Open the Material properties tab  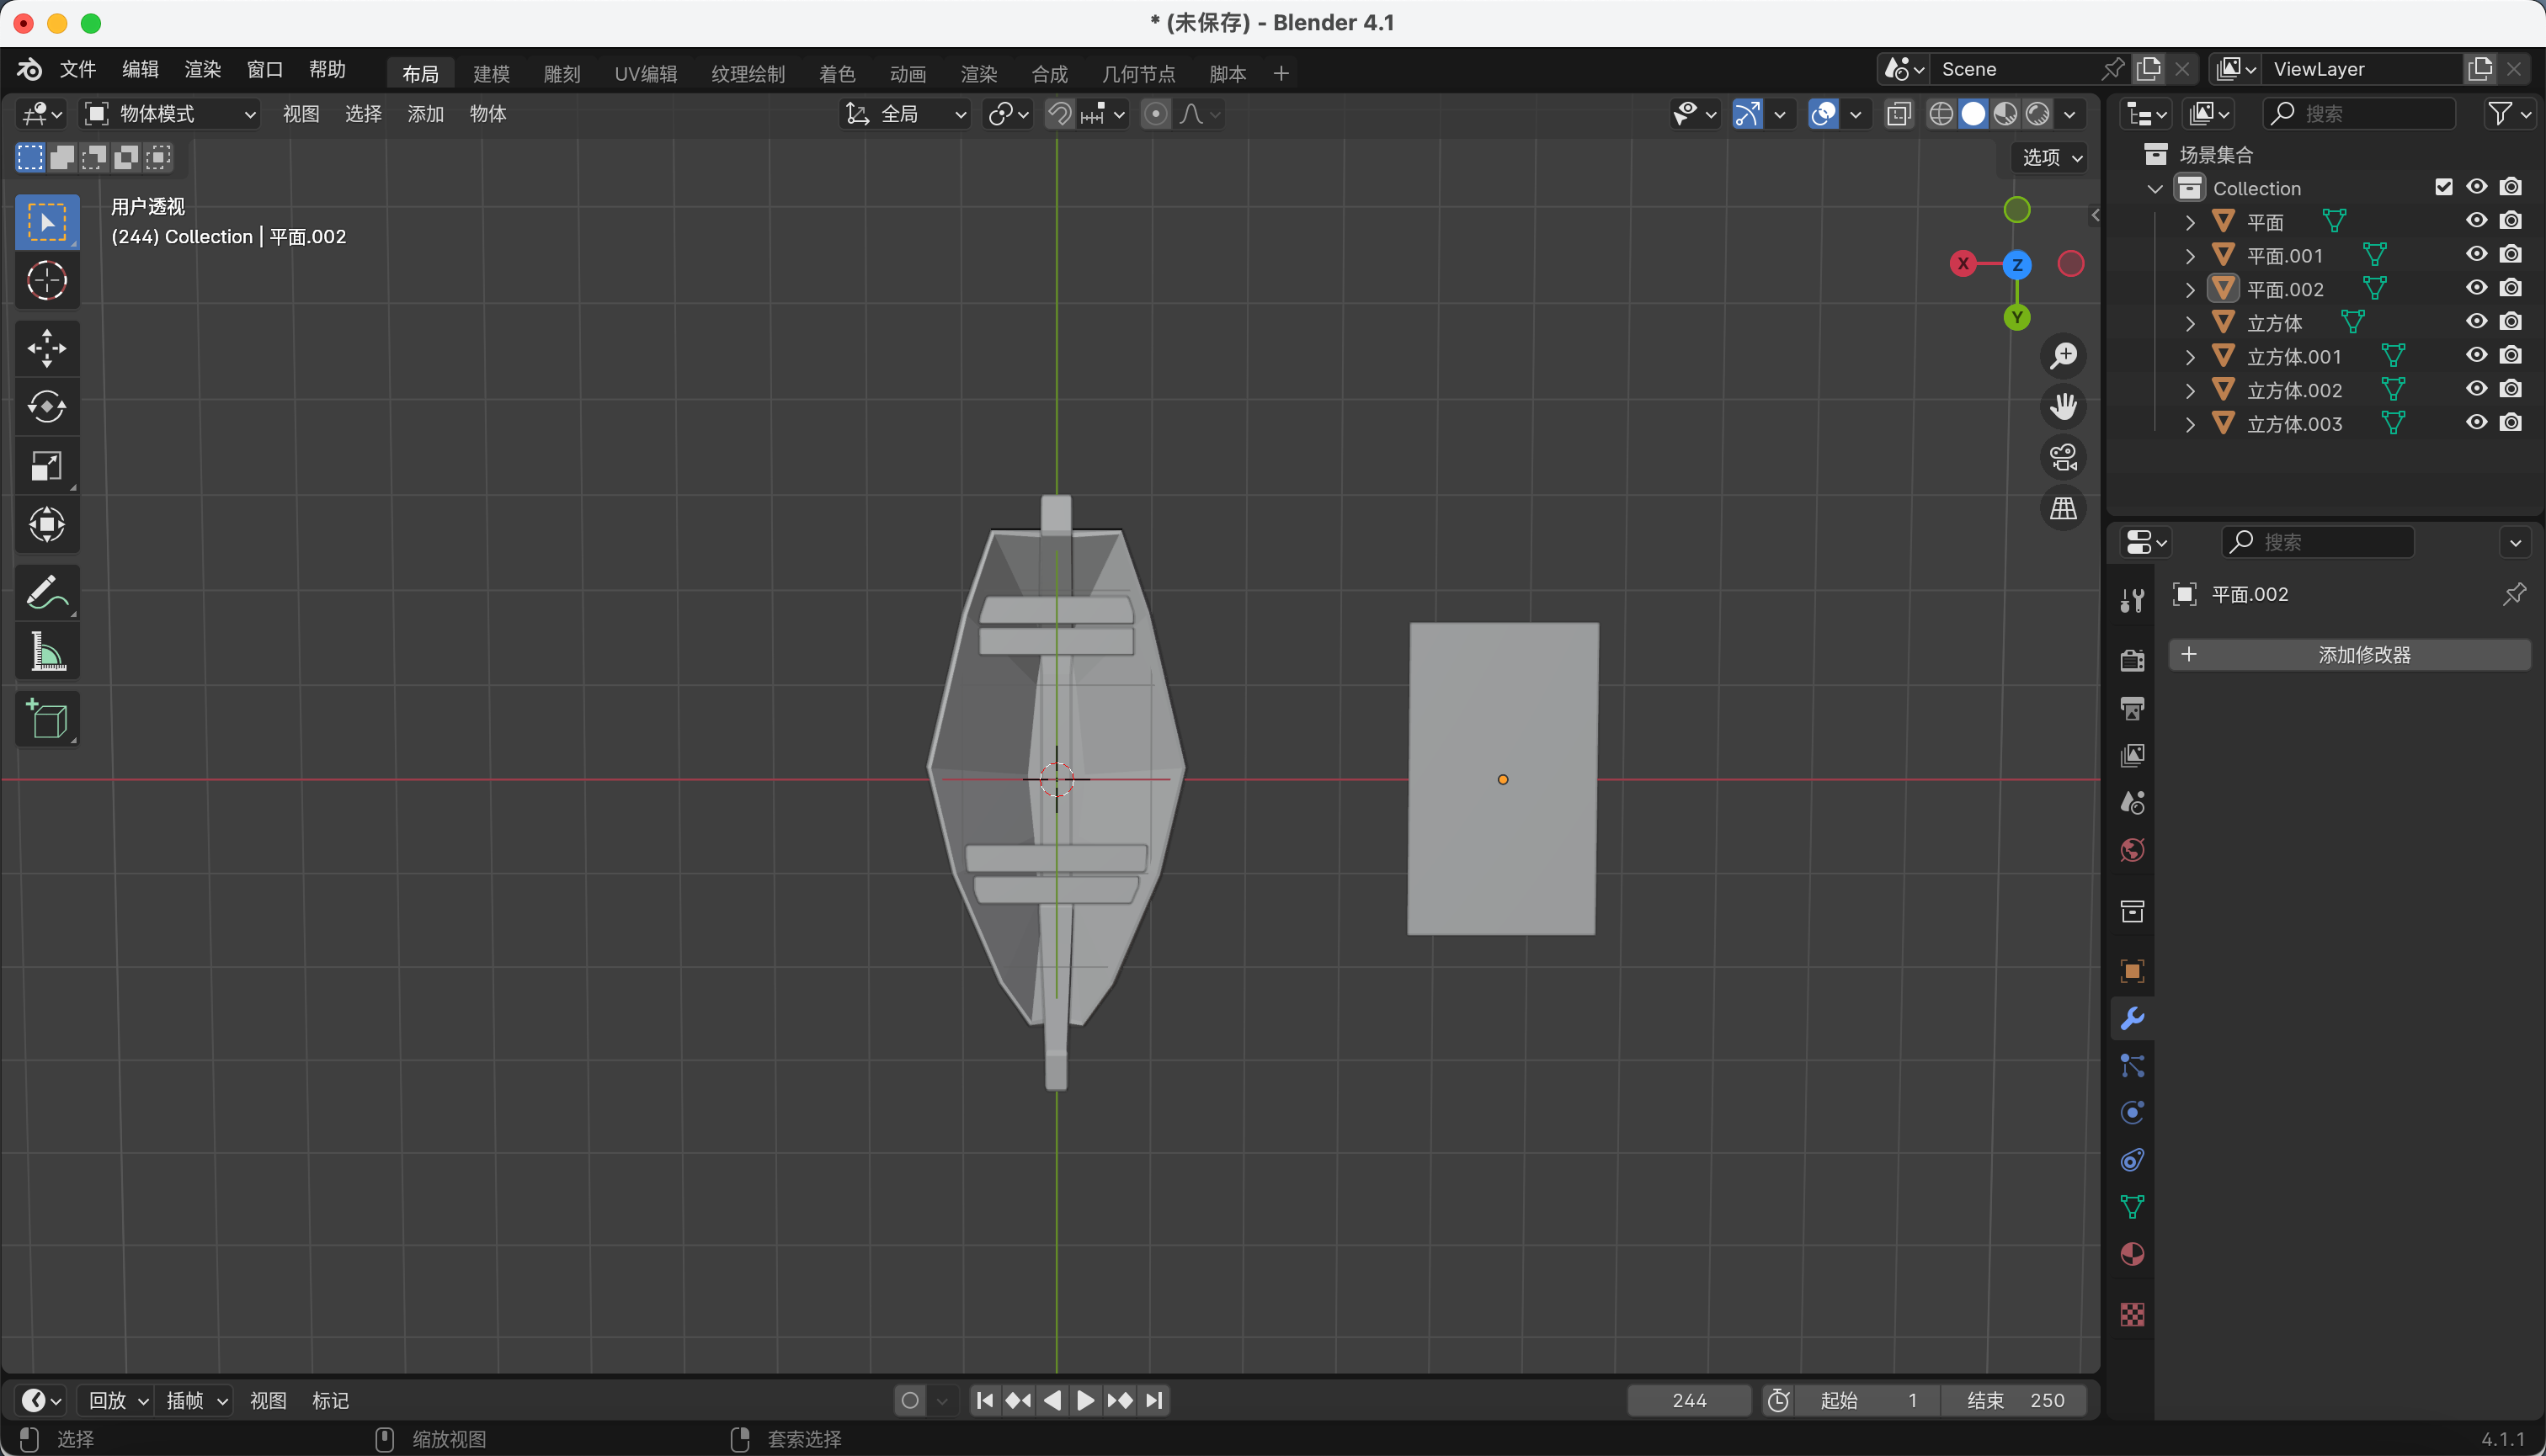2132,1254
